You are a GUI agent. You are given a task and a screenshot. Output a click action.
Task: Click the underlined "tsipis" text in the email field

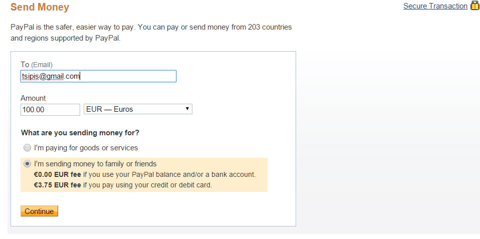pyautogui.click(x=29, y=76)
